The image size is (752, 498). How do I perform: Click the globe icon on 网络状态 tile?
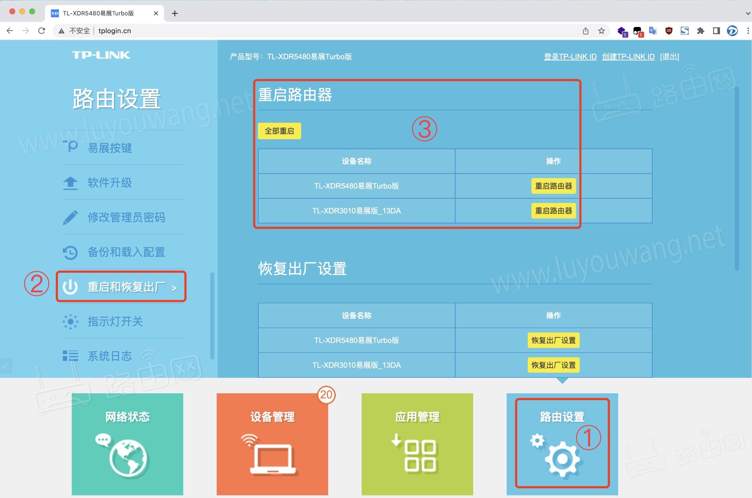tap(127, 456)
